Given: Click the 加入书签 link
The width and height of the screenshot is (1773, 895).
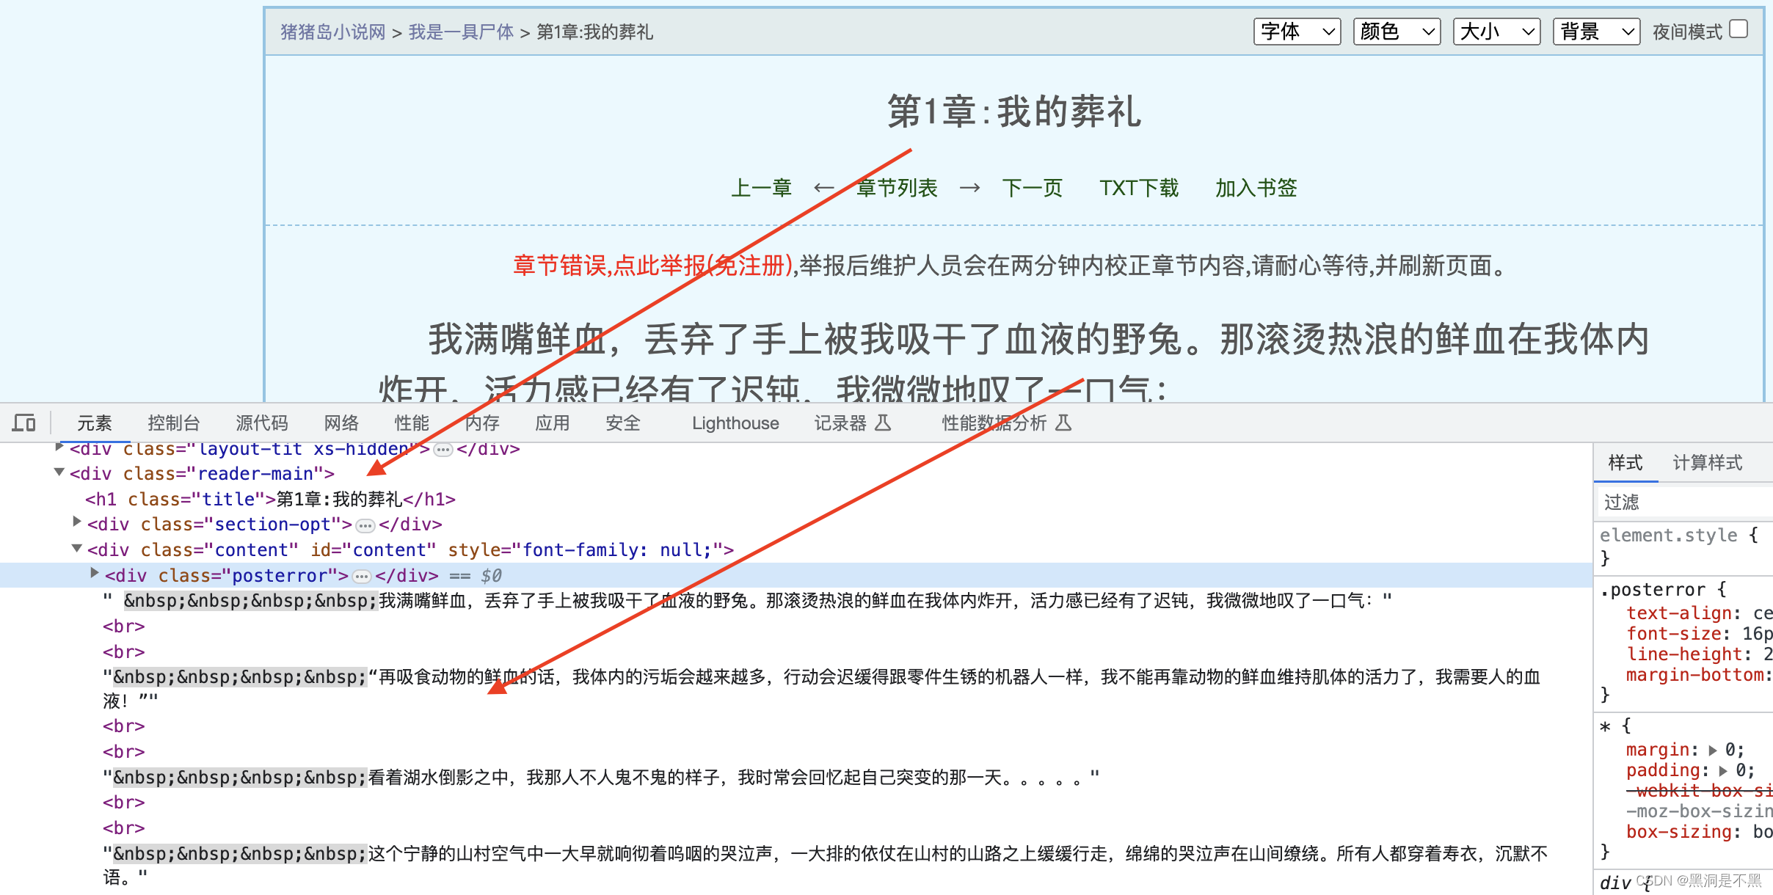Looking at the screenshot, I should coord(1256,189).
